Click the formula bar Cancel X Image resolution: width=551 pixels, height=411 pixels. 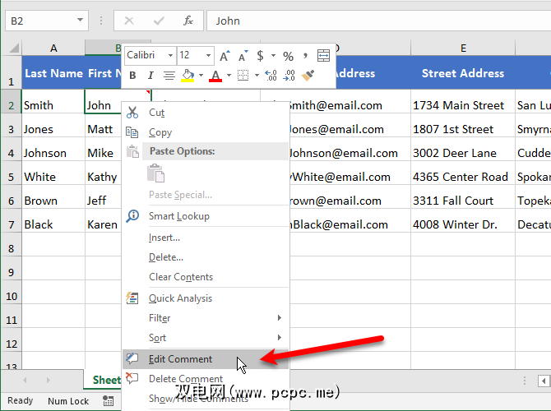coord(129,21)
